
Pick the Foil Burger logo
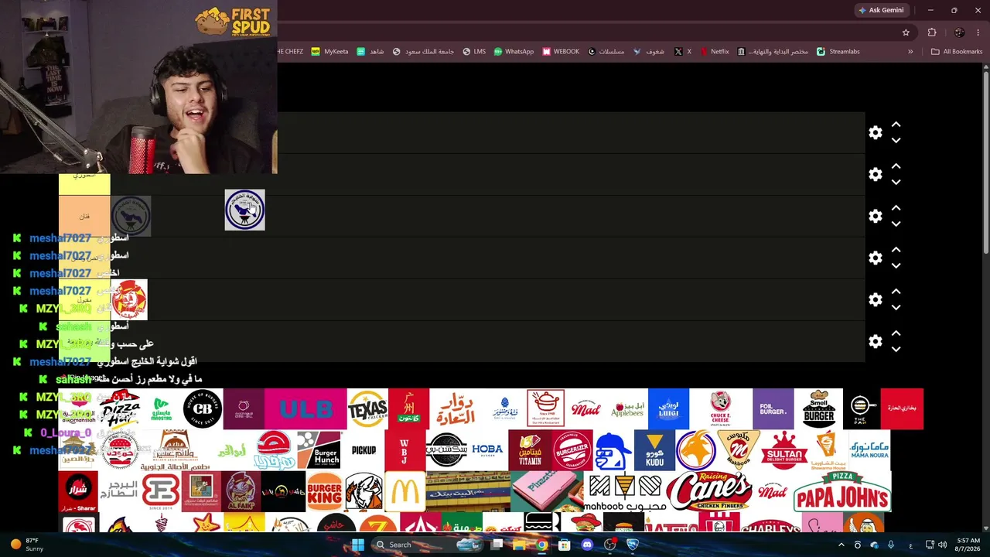[x=773, y=408]
